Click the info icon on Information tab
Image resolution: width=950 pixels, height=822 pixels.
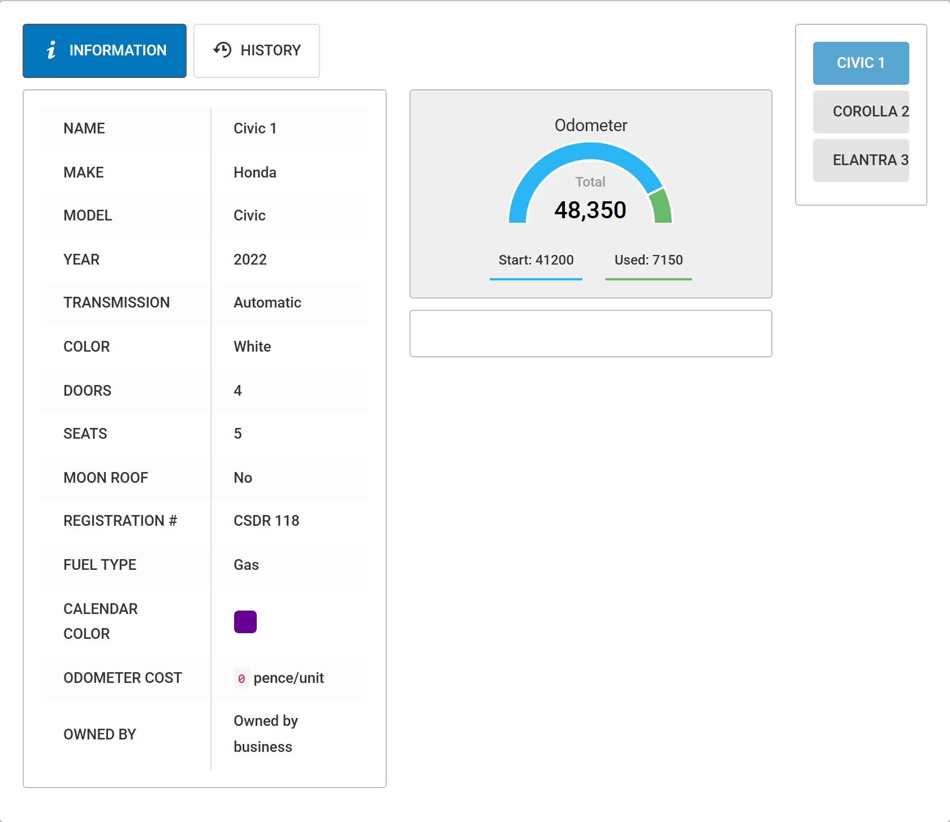click(51, 50)
